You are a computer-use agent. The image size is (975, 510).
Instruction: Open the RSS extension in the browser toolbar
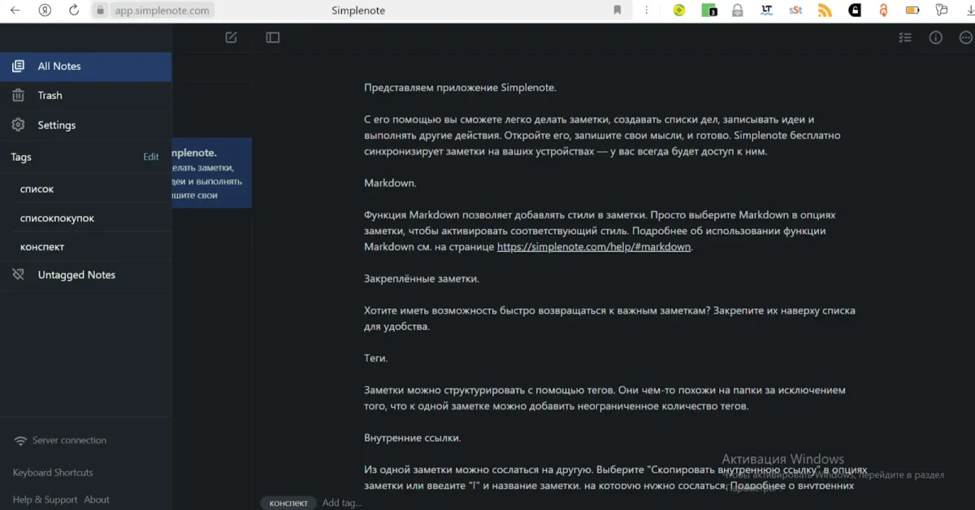pyautogui.click(x=824, y=11)
